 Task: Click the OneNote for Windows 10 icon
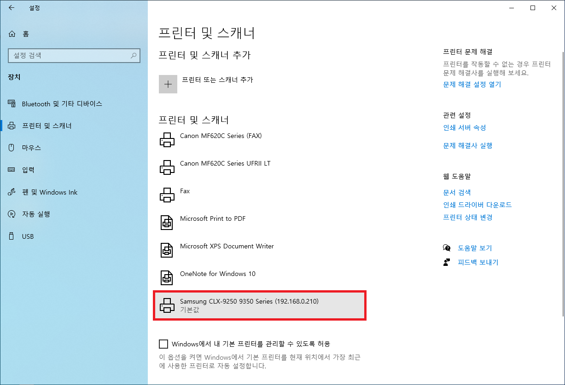pos(167,278)
